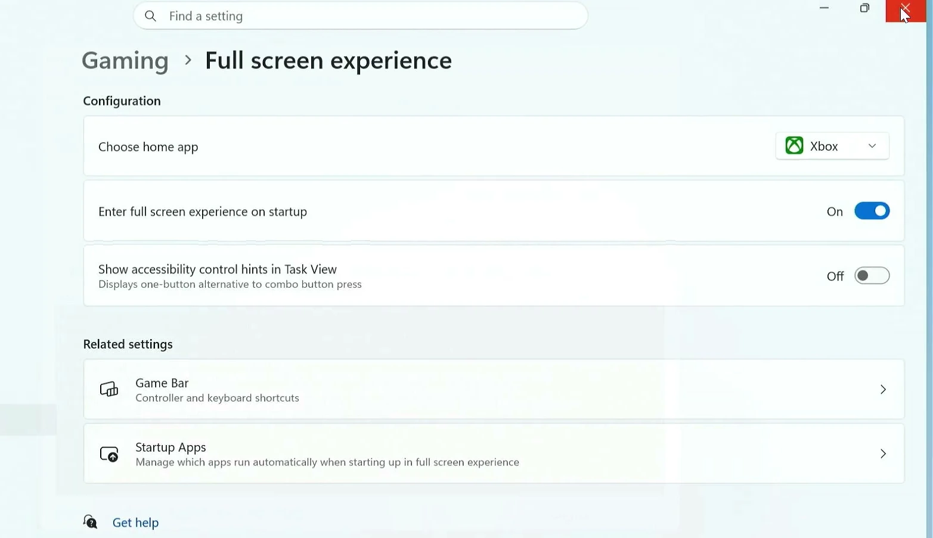This screenshot has width=933, height=538.
Task: Click the Get help headset icon
Action: click(90, 523)
